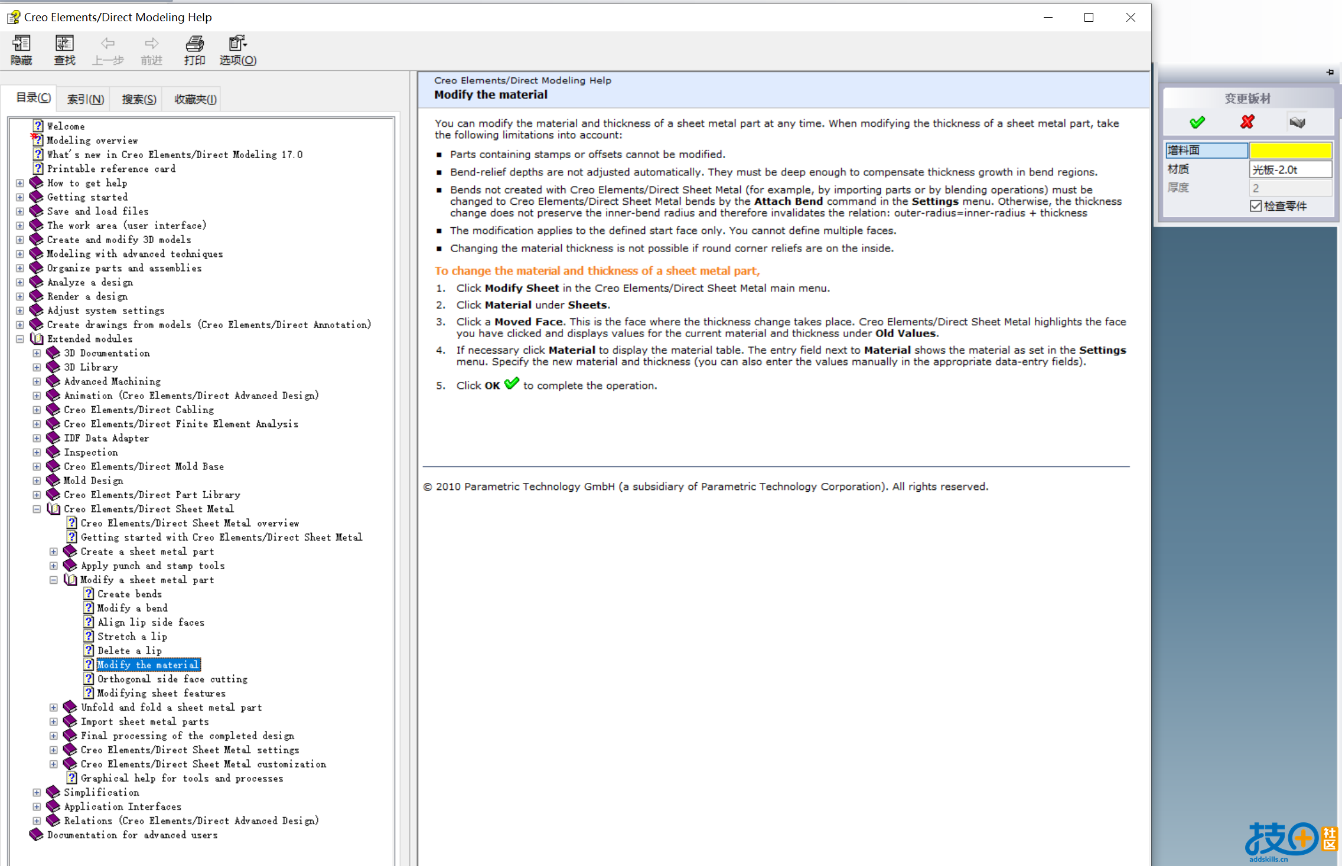Image resolution: width=1342 pixels, height=866 pixels.
Task: Click the Modeling overview page icon
Action: tap(38, 140)
